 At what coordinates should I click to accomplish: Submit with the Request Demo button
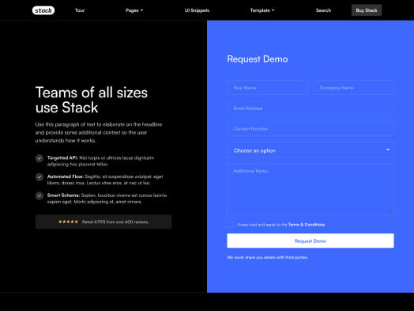(310, 241)
